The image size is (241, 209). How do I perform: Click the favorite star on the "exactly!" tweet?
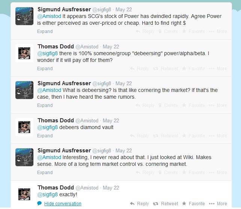[184, 204]
